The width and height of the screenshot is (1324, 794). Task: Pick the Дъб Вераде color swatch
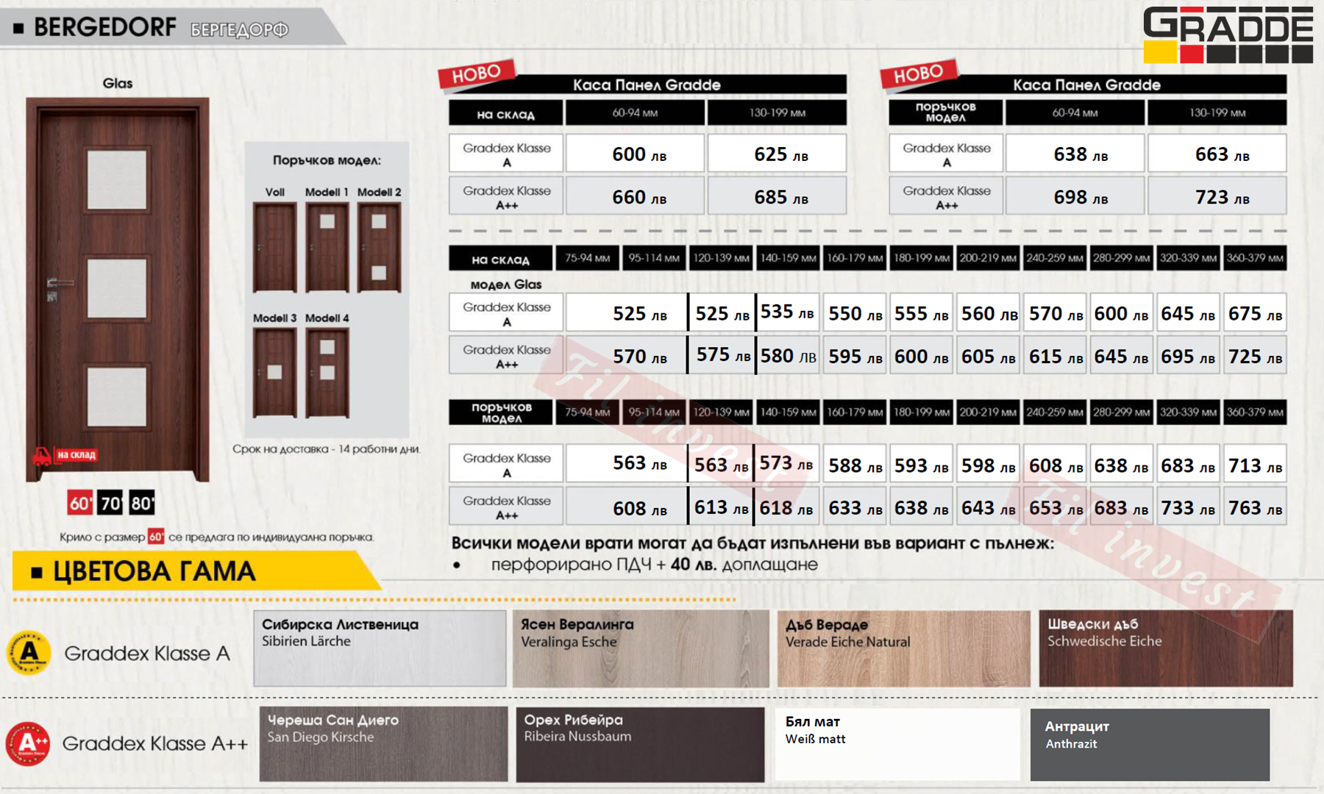(904, 648)
